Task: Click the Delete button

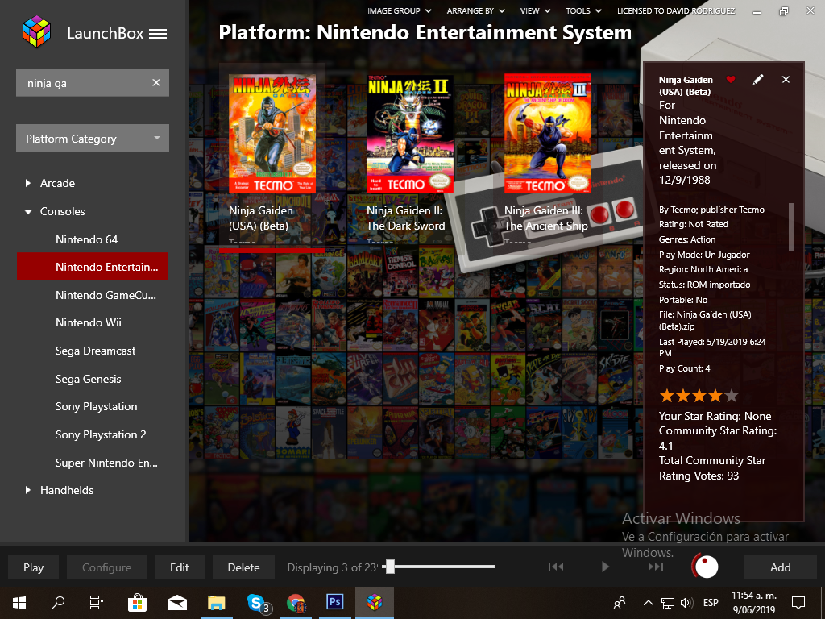Action: [x=243, y=567]
